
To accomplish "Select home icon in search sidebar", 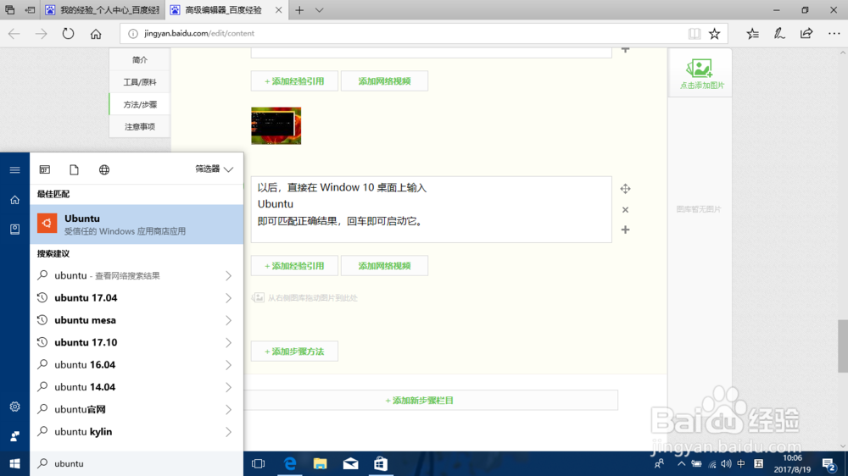I will (x=14, y=200).
